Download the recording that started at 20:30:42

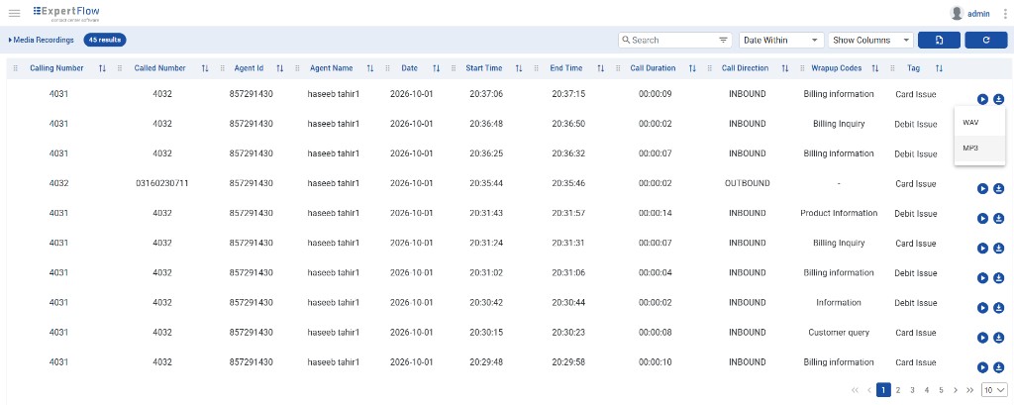(998, 307)
